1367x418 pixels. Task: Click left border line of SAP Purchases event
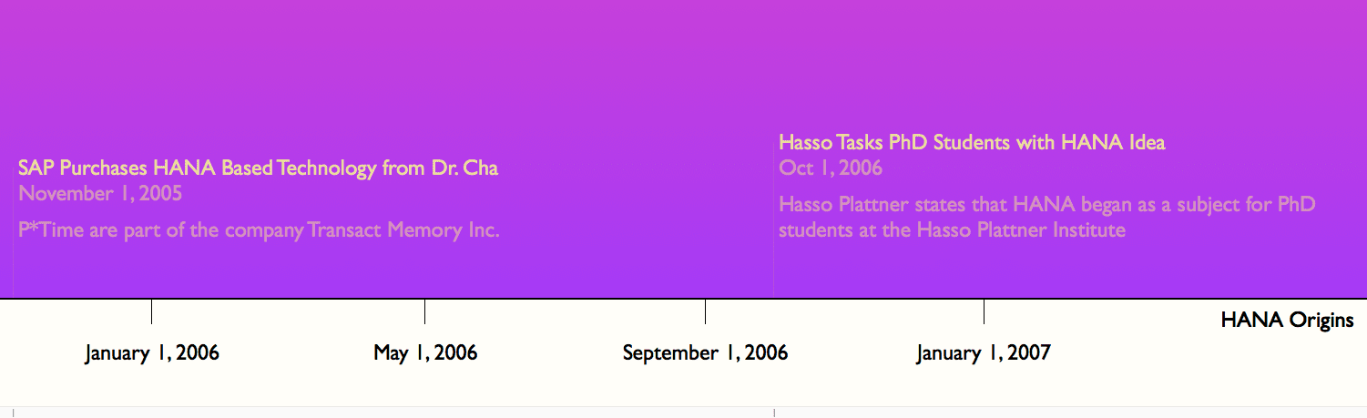tap(14, 228)
